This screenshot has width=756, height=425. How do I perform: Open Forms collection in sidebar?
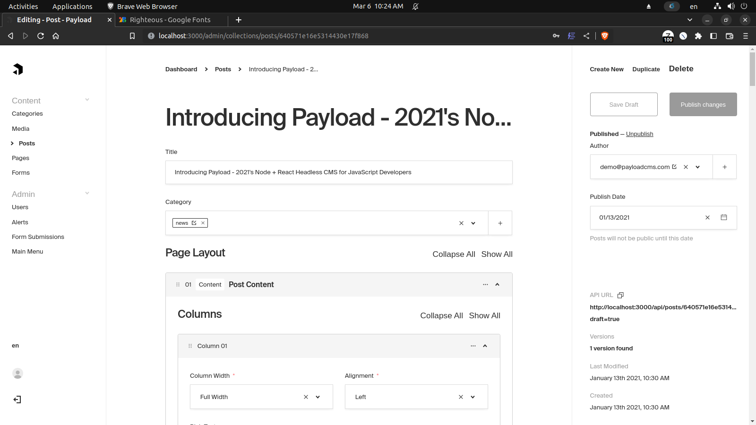pyautogui.click(x=21, y=172)
